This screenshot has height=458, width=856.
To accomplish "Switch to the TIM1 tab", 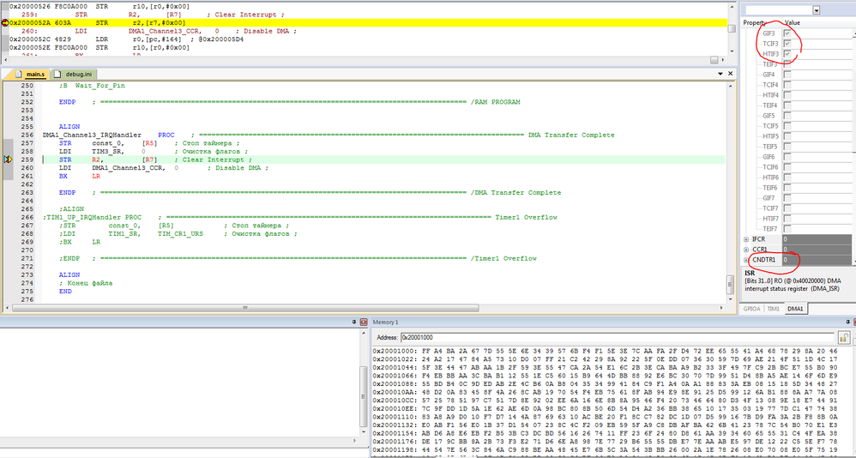I will (773, 309).
